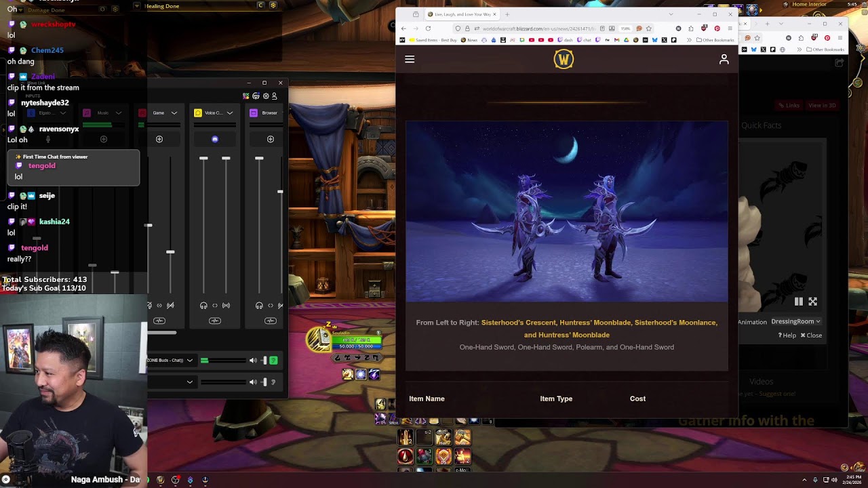Close the model viewer with the Close link
This screenshot has height=488, width=868.
(811, 335)
